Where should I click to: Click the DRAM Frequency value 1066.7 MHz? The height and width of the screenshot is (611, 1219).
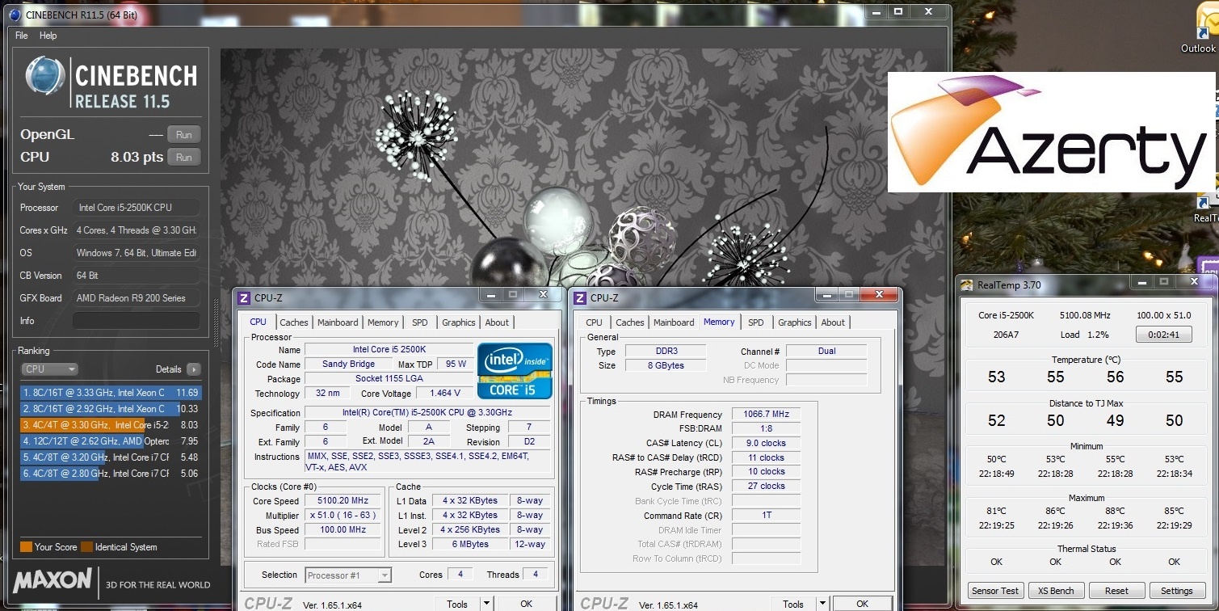[766, 414]
